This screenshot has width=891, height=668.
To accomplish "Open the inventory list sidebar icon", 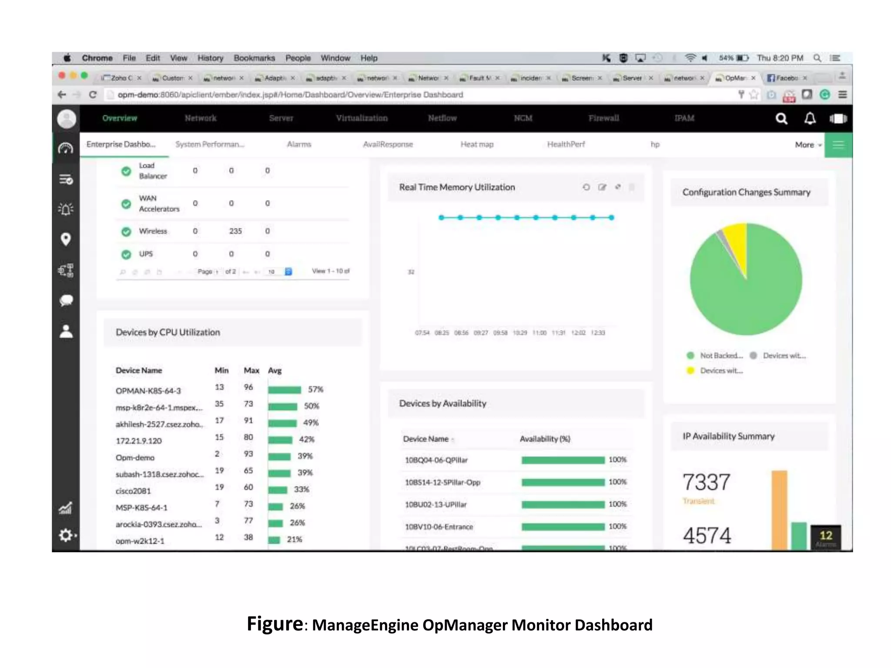I will pyautogui.click(x=66, y=179).
